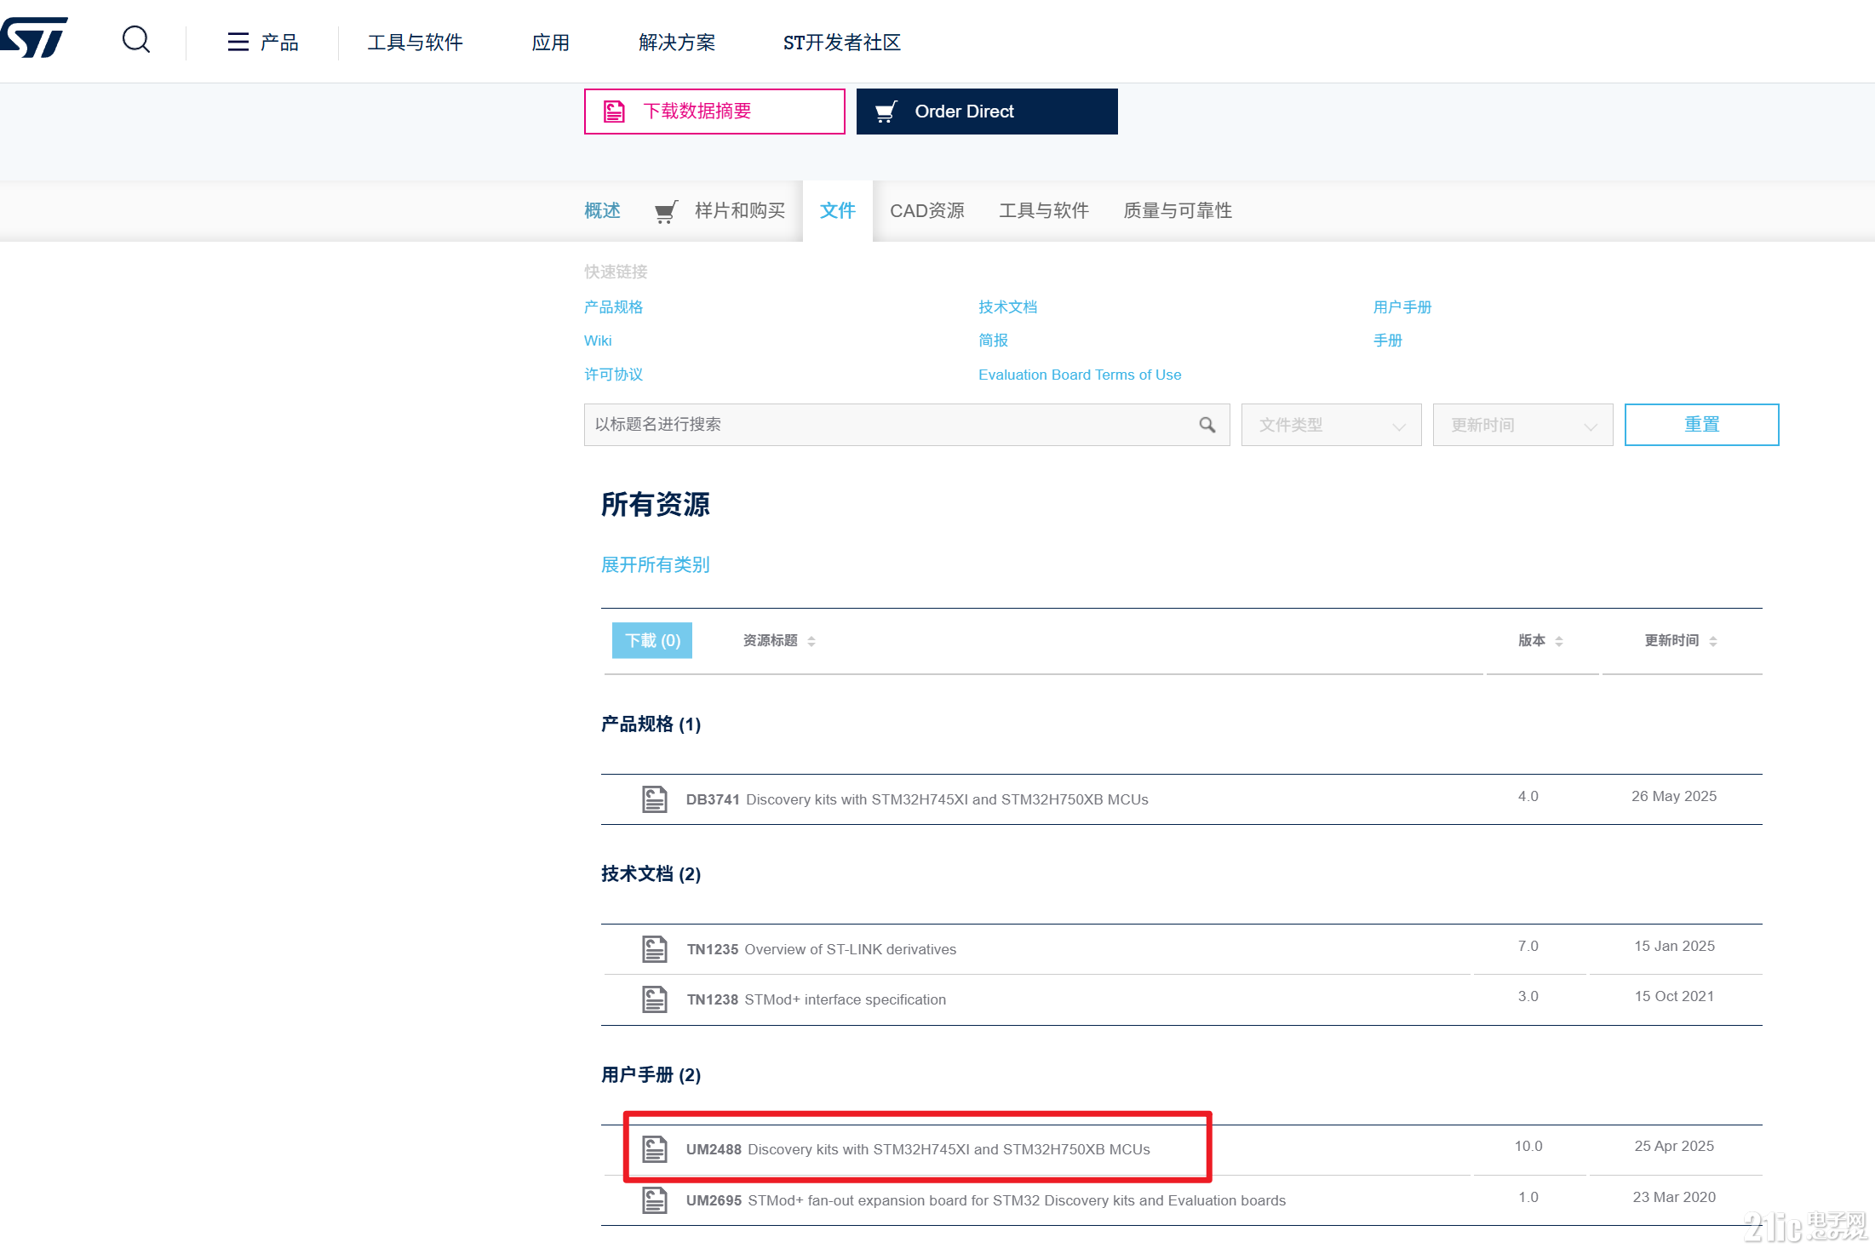The width and height of the screenshot is (1875, 1248).
Task: Open ST开发者社区 menu item
Action: tap(842, 43)
